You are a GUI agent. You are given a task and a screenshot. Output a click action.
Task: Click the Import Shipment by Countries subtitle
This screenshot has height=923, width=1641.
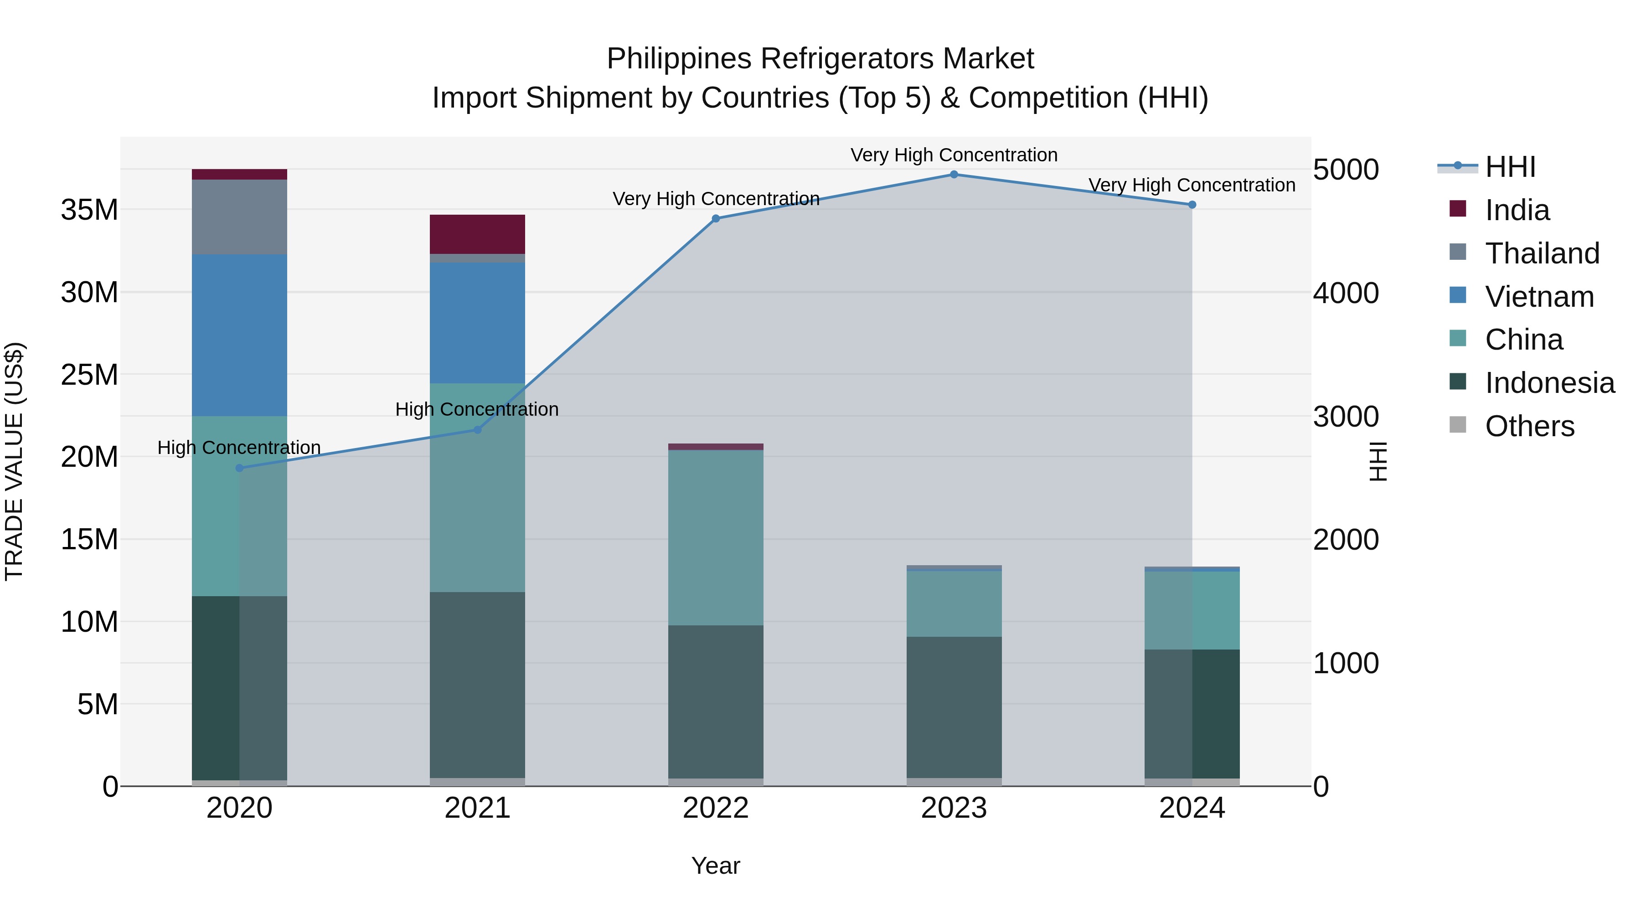820,98
